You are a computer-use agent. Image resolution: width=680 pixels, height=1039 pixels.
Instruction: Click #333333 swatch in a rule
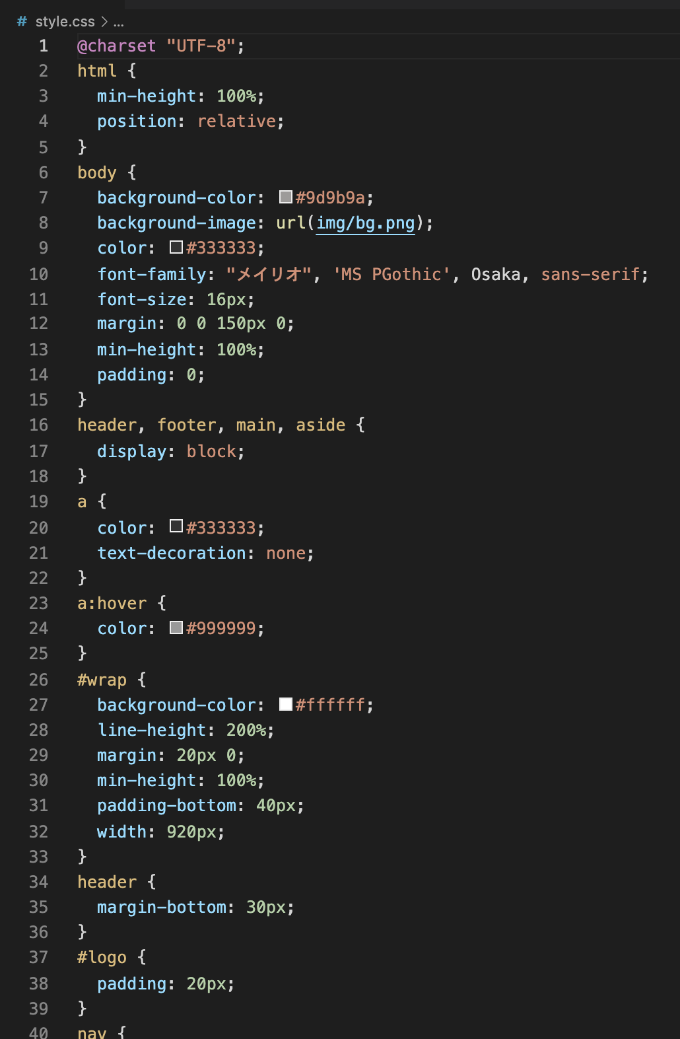coord(176,526)
